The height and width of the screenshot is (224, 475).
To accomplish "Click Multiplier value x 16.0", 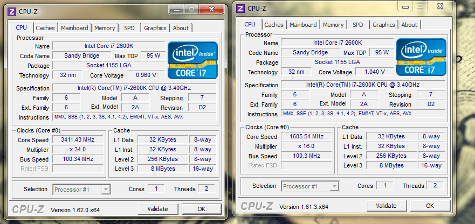I will click(307, 146).
